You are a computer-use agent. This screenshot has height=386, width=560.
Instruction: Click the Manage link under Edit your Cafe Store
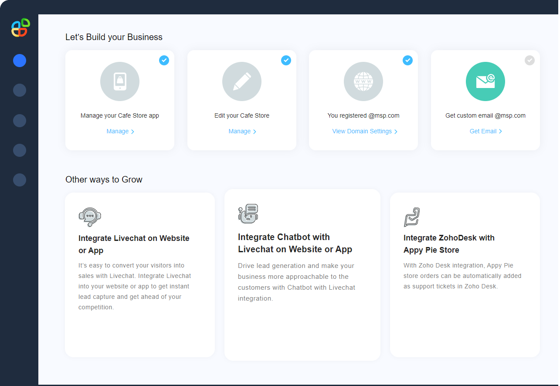tap(239, 131)
